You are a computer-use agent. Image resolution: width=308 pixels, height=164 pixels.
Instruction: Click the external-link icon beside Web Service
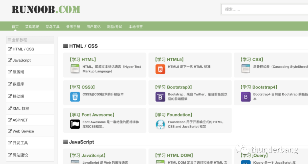coord(10,131)
